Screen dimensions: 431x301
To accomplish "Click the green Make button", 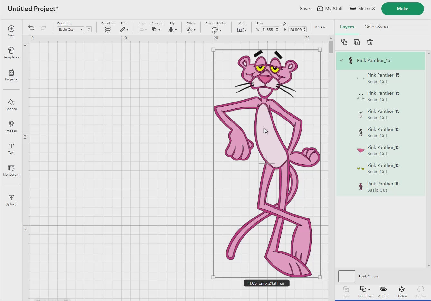I will [403, 9].
